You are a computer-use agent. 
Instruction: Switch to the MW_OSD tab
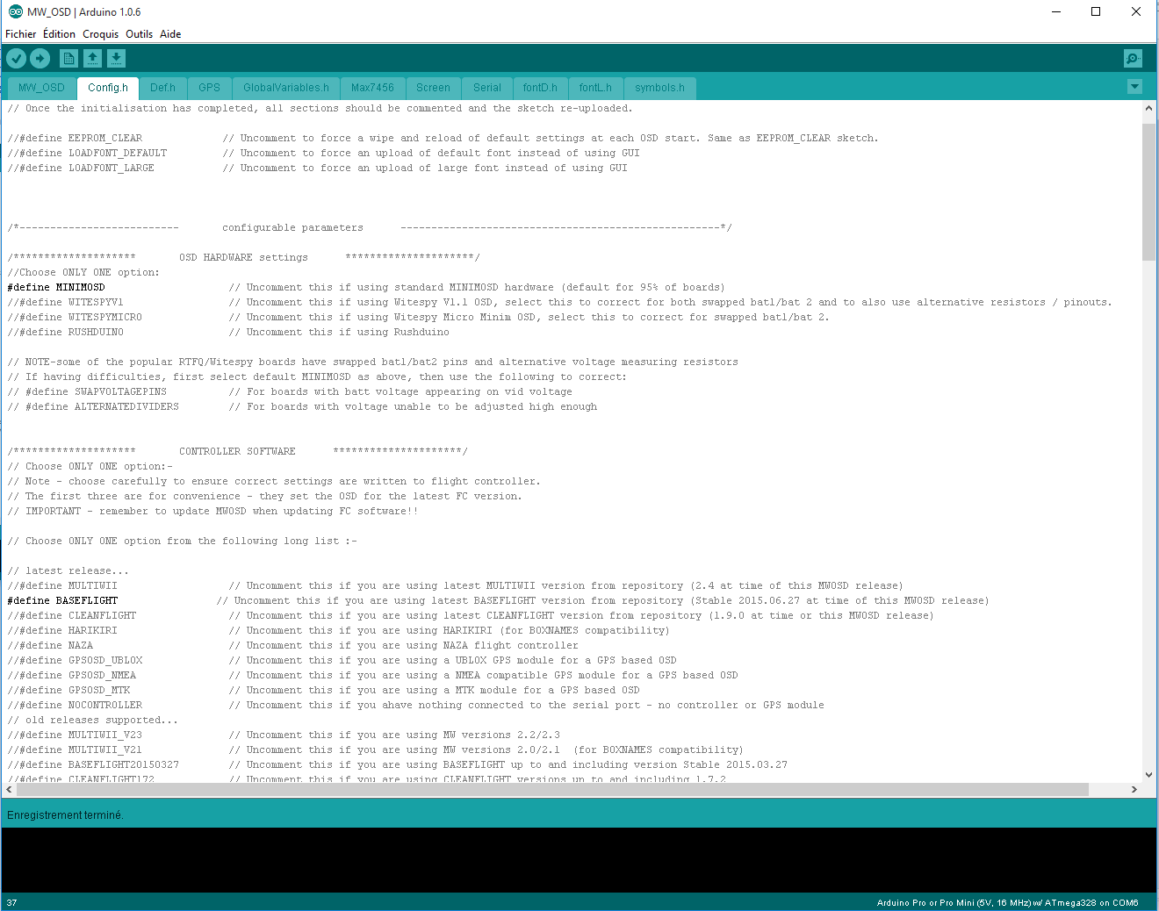click(x=41, y=88)
